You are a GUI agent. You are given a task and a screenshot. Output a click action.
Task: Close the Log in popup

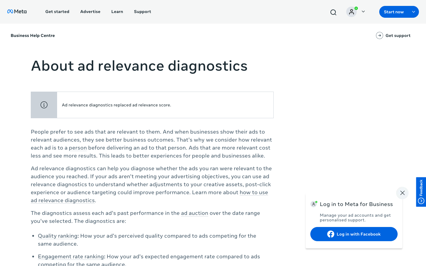point(402,193)
